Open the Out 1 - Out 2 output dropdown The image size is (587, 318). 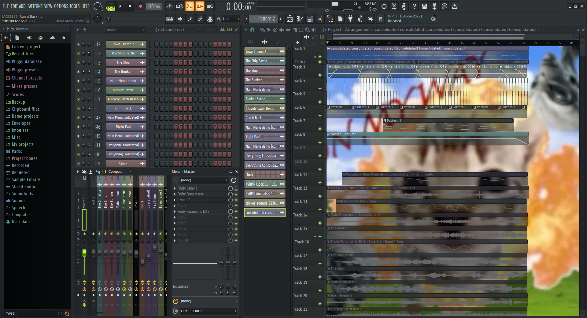[x=209, y=311]
